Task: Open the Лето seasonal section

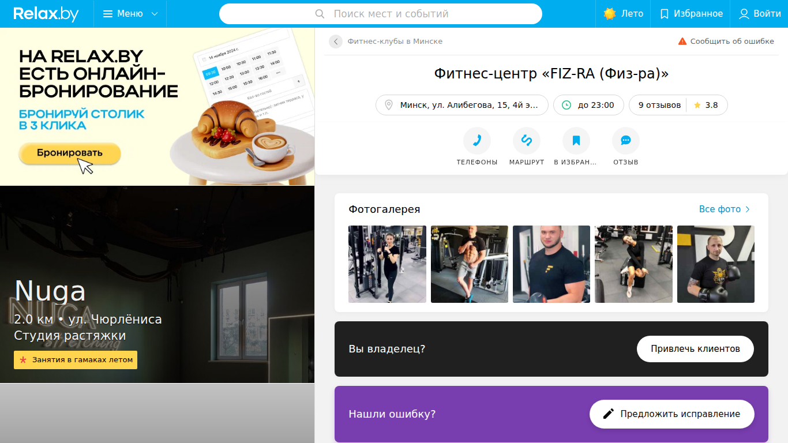Action: pyautogui.click(x=623, y=14)
